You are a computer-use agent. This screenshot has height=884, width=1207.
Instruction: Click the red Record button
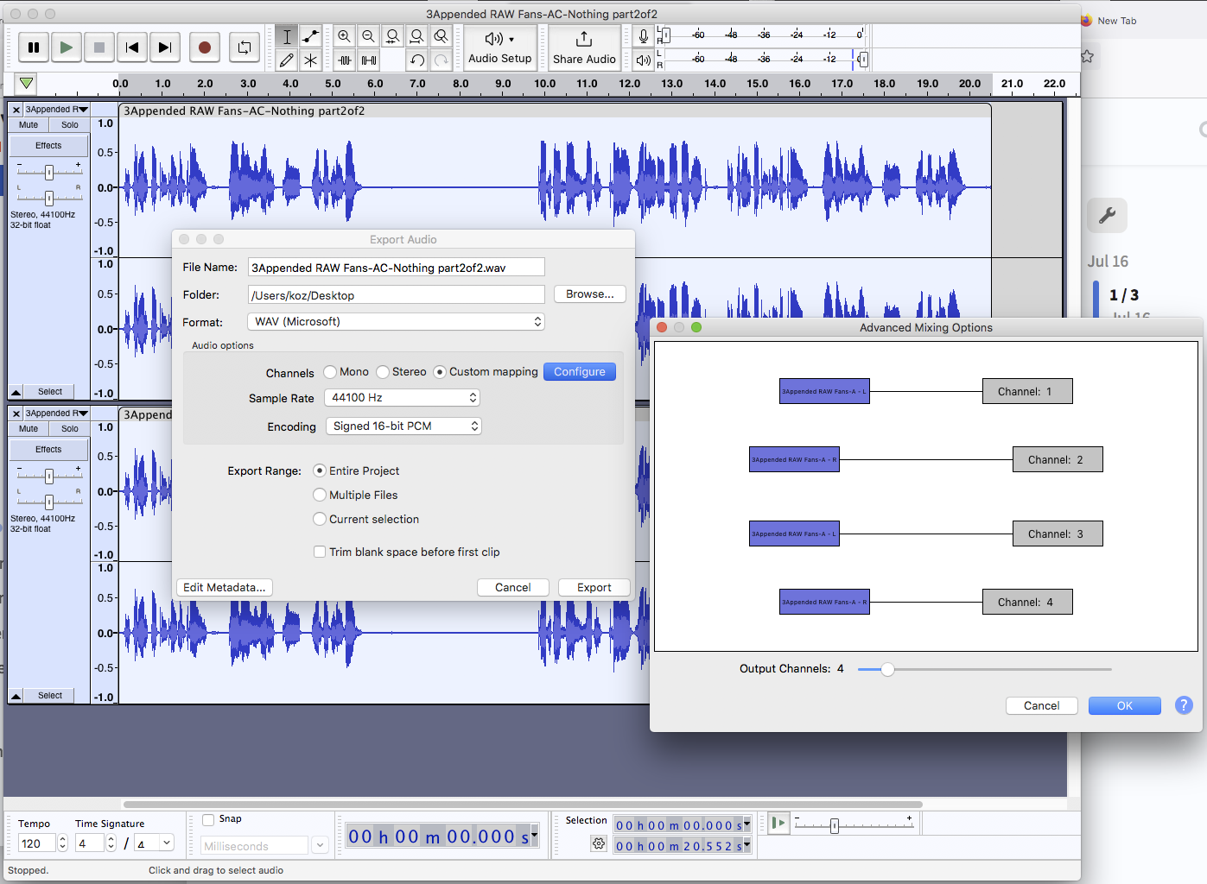[x=205, y=47]
